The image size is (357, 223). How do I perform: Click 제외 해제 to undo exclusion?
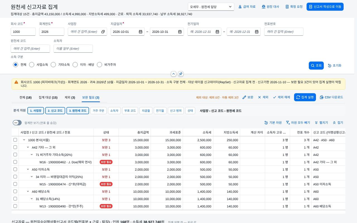[281, 97]
